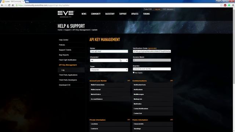235x132 pixels.
Task: Click the account user name in header
Action: coord(148,9)
